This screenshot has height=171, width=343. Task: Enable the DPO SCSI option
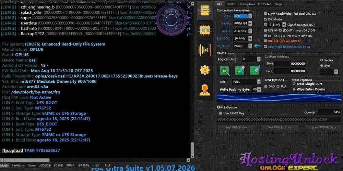[266, 87]
